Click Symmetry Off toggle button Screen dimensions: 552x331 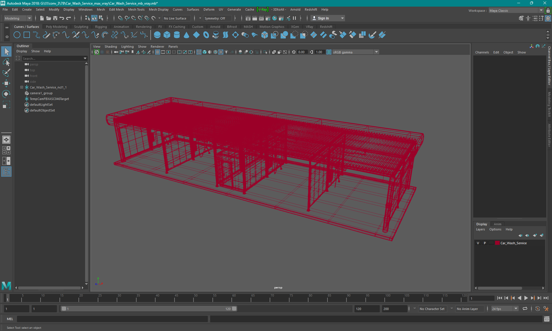(x=216, y=18)
